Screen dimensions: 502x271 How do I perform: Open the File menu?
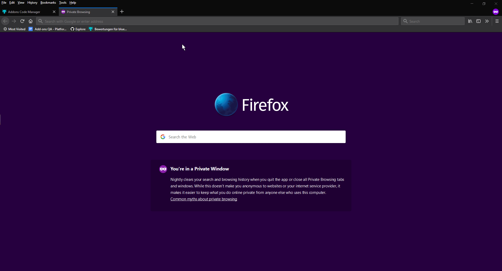click(x=4, y=3)
